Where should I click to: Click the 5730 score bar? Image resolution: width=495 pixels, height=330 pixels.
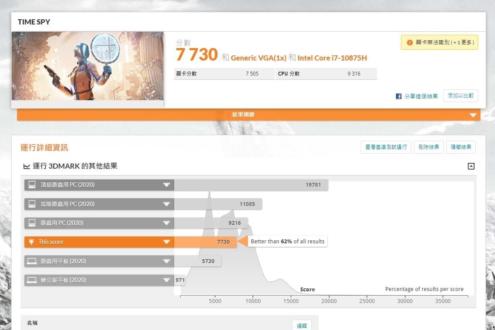[x=198, y=261]
